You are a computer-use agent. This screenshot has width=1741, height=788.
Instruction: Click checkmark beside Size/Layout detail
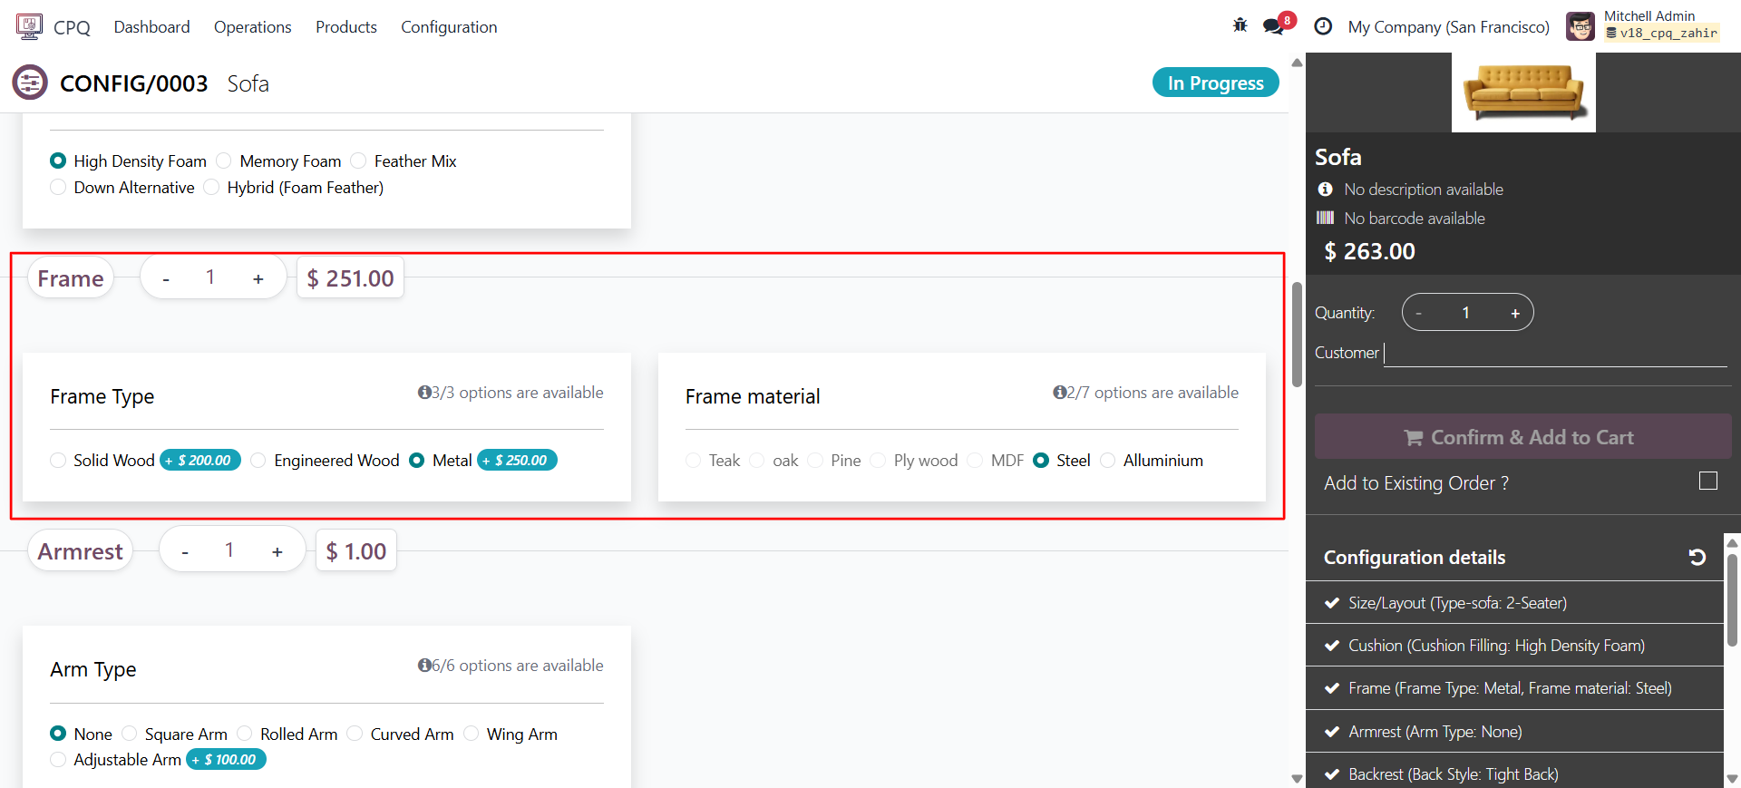pos(1332,603)
